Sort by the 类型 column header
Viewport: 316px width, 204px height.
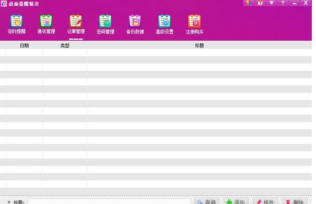point(65,45)
